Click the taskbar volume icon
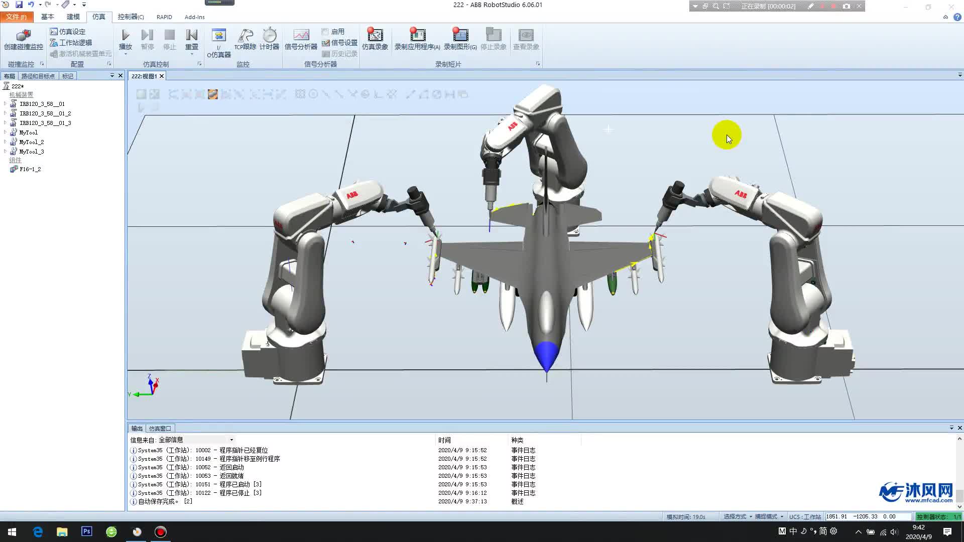Viewport: 964px width, 542px height. [x=894, y=532]
